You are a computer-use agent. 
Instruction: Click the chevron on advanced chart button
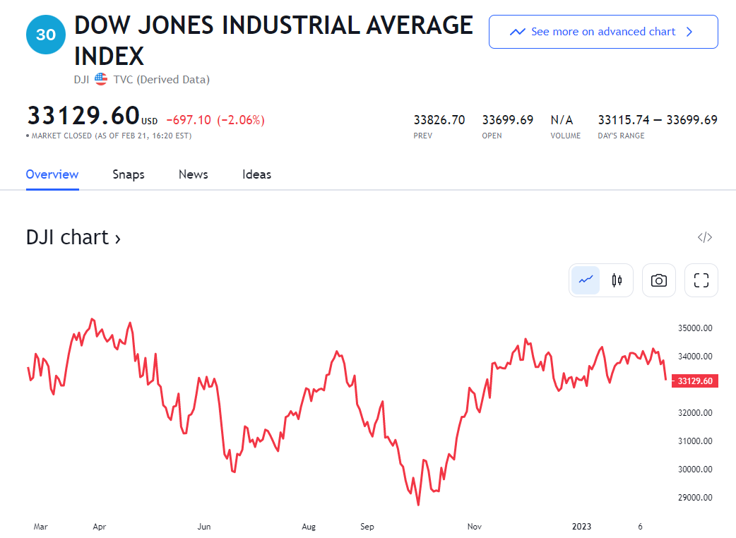pyautogui.click(x=689, y=32)
